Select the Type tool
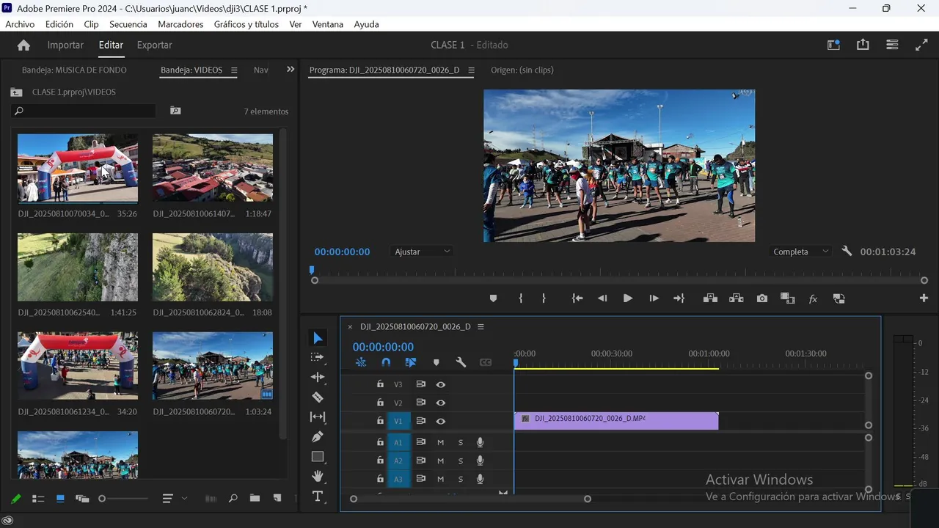Image resolution: width=939 pixels, height=528 pixels. tap(318, 496)
